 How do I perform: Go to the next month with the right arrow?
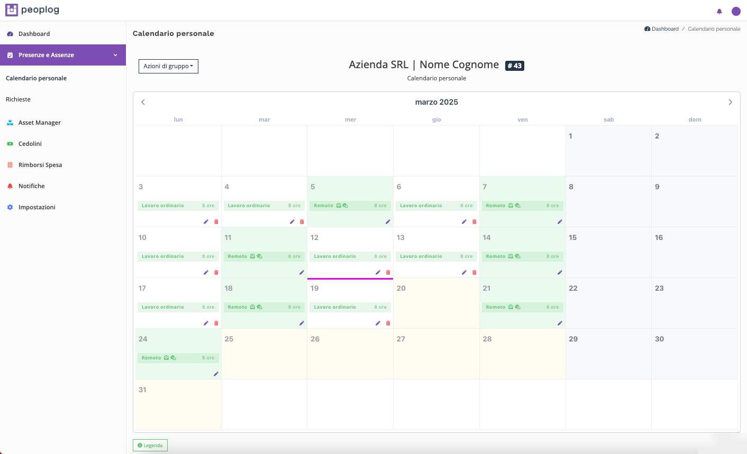click(x=730, y=102)
